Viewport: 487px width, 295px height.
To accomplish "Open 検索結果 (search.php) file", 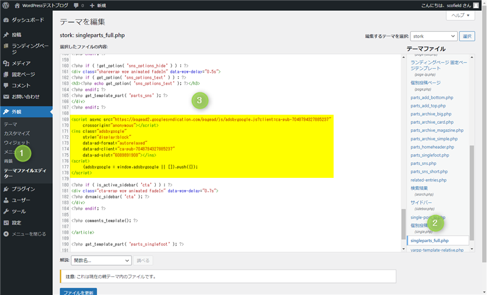I will [419, 188].
